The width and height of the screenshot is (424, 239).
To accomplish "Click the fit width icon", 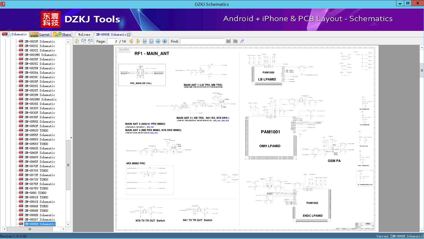I will point(145,41).
